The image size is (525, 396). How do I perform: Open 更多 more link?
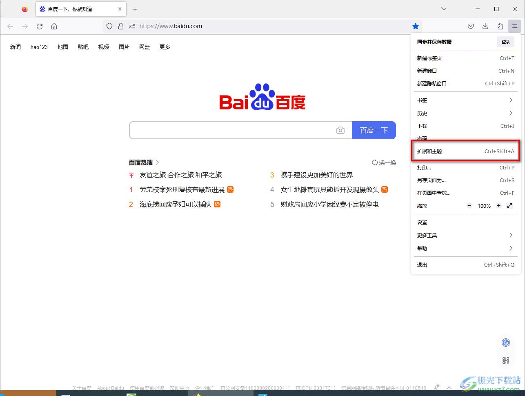(165, 47)
